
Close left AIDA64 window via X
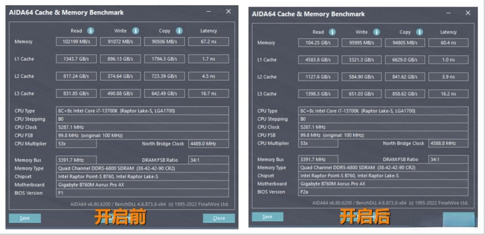click(x=228, y=11)
